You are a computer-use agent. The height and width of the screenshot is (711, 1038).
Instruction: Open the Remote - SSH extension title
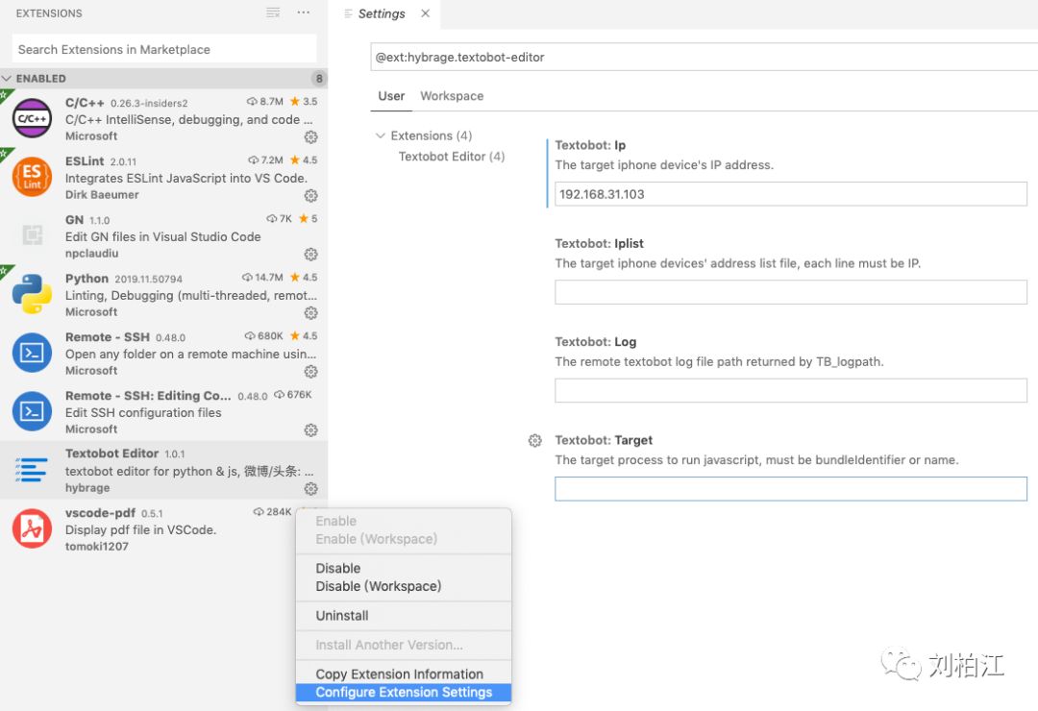pyautogui.click(x=108, y=337)
